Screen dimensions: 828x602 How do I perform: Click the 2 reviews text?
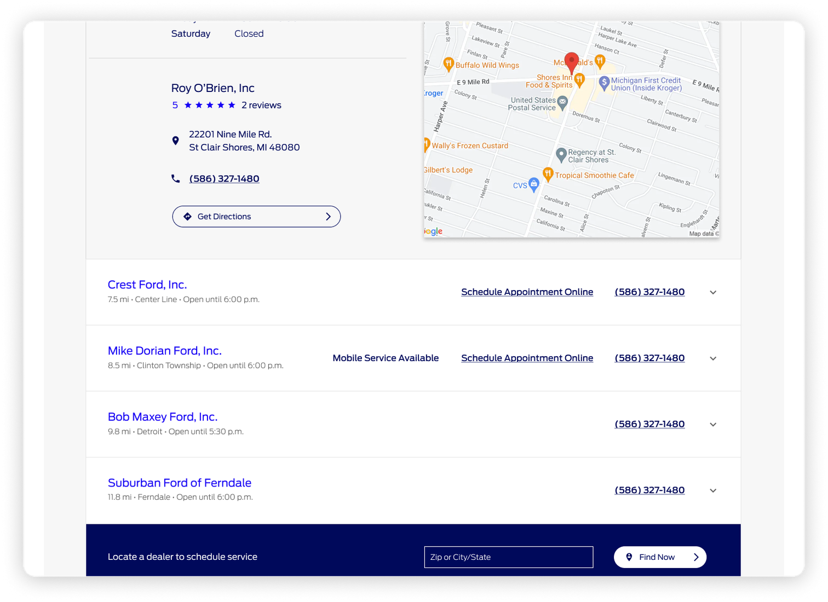coord(261,105)
